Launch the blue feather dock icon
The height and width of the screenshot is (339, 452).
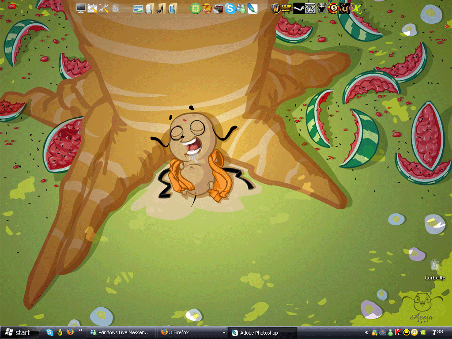tap(252, 8)
